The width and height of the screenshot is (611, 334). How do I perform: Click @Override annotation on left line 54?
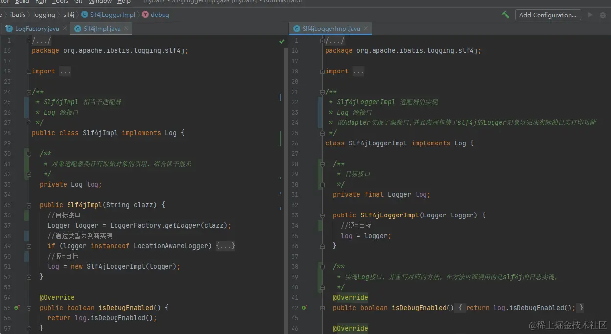tap(57, 297)
